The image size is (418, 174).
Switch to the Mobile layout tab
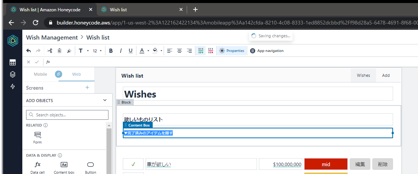(x=40, y=74)
